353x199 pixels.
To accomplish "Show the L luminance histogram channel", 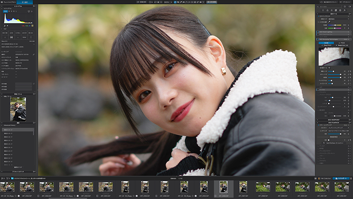I will (x=16, y=11).
